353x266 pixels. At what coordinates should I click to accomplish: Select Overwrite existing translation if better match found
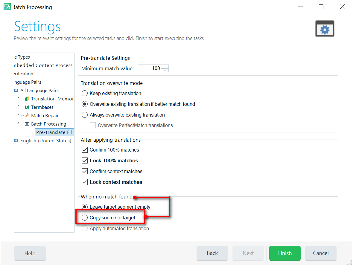[x=85, y=104]
